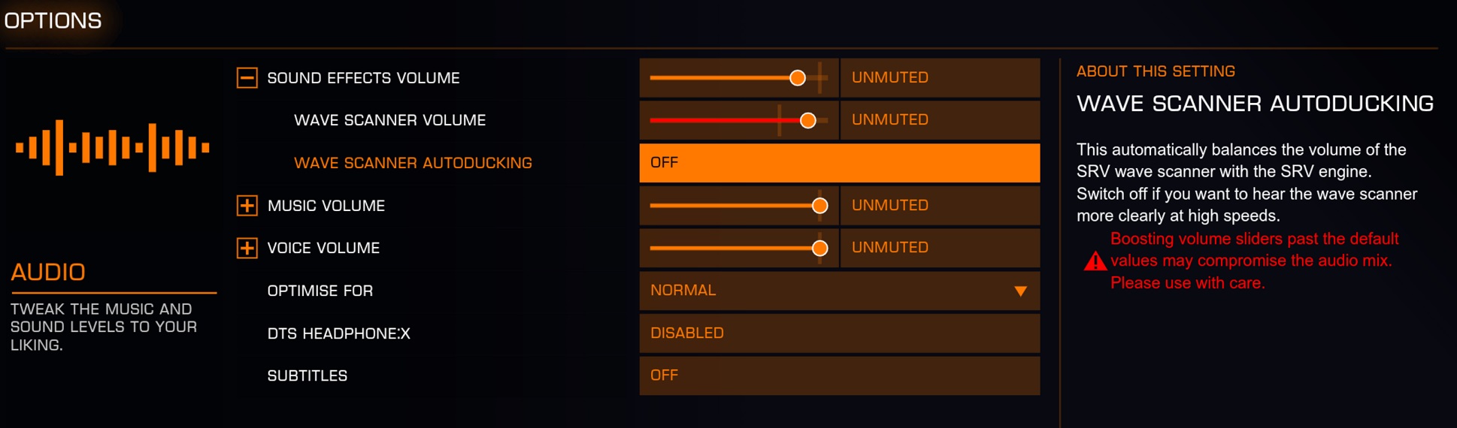Toggle the Subtitles OFF setting
Image resolution: width=1457 pixels, height=428 pixels.
[840, 375]
